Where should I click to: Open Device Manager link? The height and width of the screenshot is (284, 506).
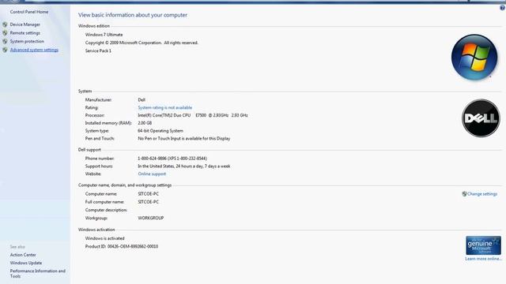25,24
